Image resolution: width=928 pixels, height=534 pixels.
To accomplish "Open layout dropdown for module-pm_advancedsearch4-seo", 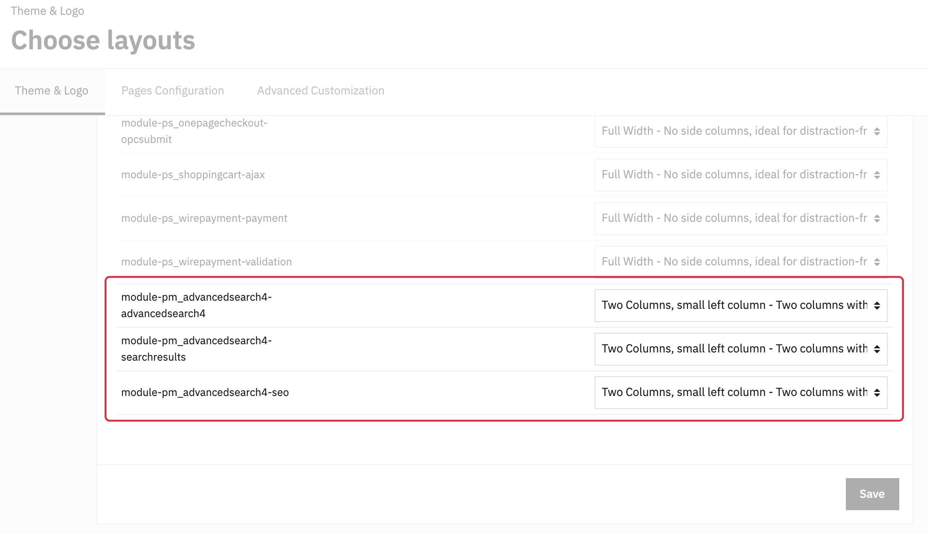I will pyautogui.click(x=741, y=392).
